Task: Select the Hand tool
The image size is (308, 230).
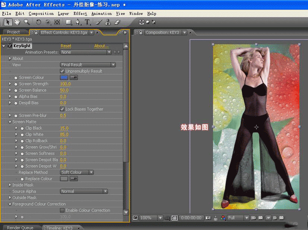Action: click(x=16, y=22)
